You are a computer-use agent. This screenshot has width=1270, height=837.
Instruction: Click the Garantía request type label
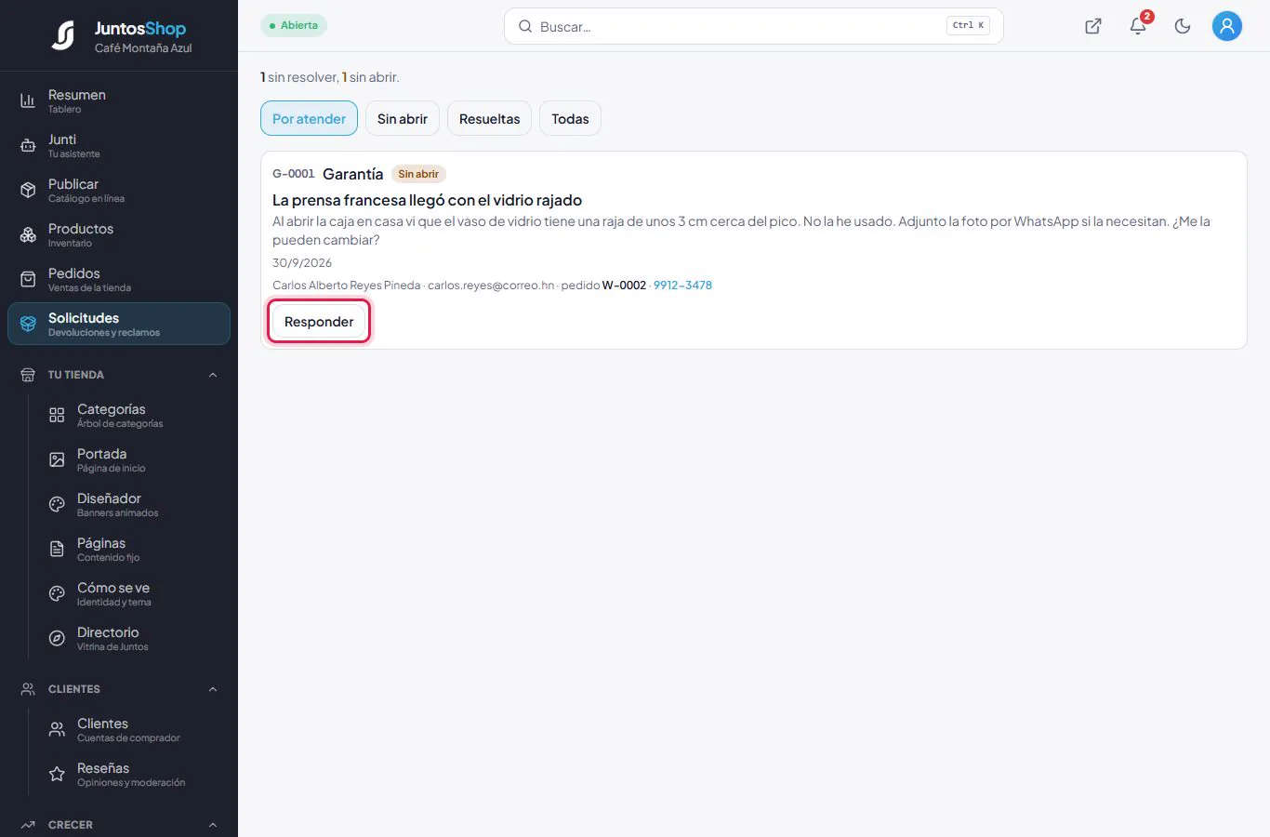[352, 174]
